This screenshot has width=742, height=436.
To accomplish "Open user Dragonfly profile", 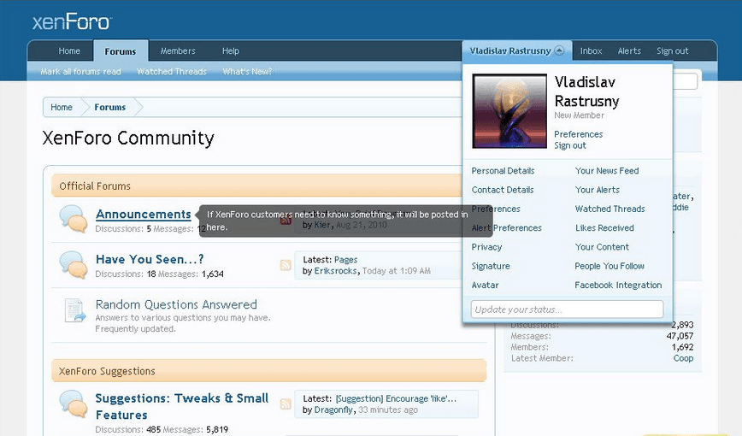I will point(333,410).
